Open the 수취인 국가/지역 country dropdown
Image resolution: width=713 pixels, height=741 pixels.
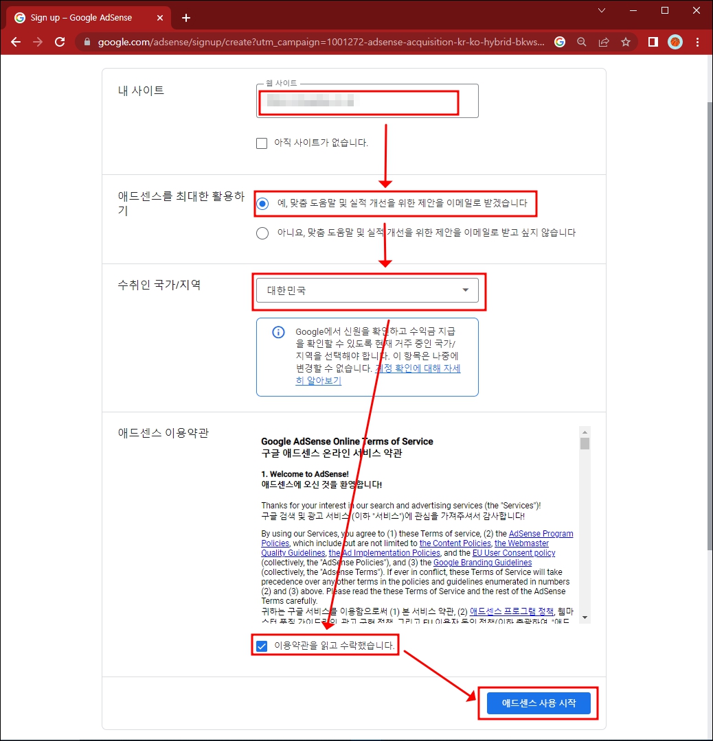click(x=467, y=290)
